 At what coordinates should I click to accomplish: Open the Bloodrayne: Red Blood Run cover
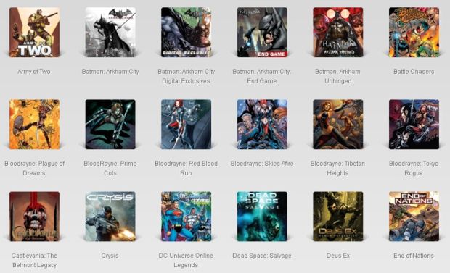[186, 125]
